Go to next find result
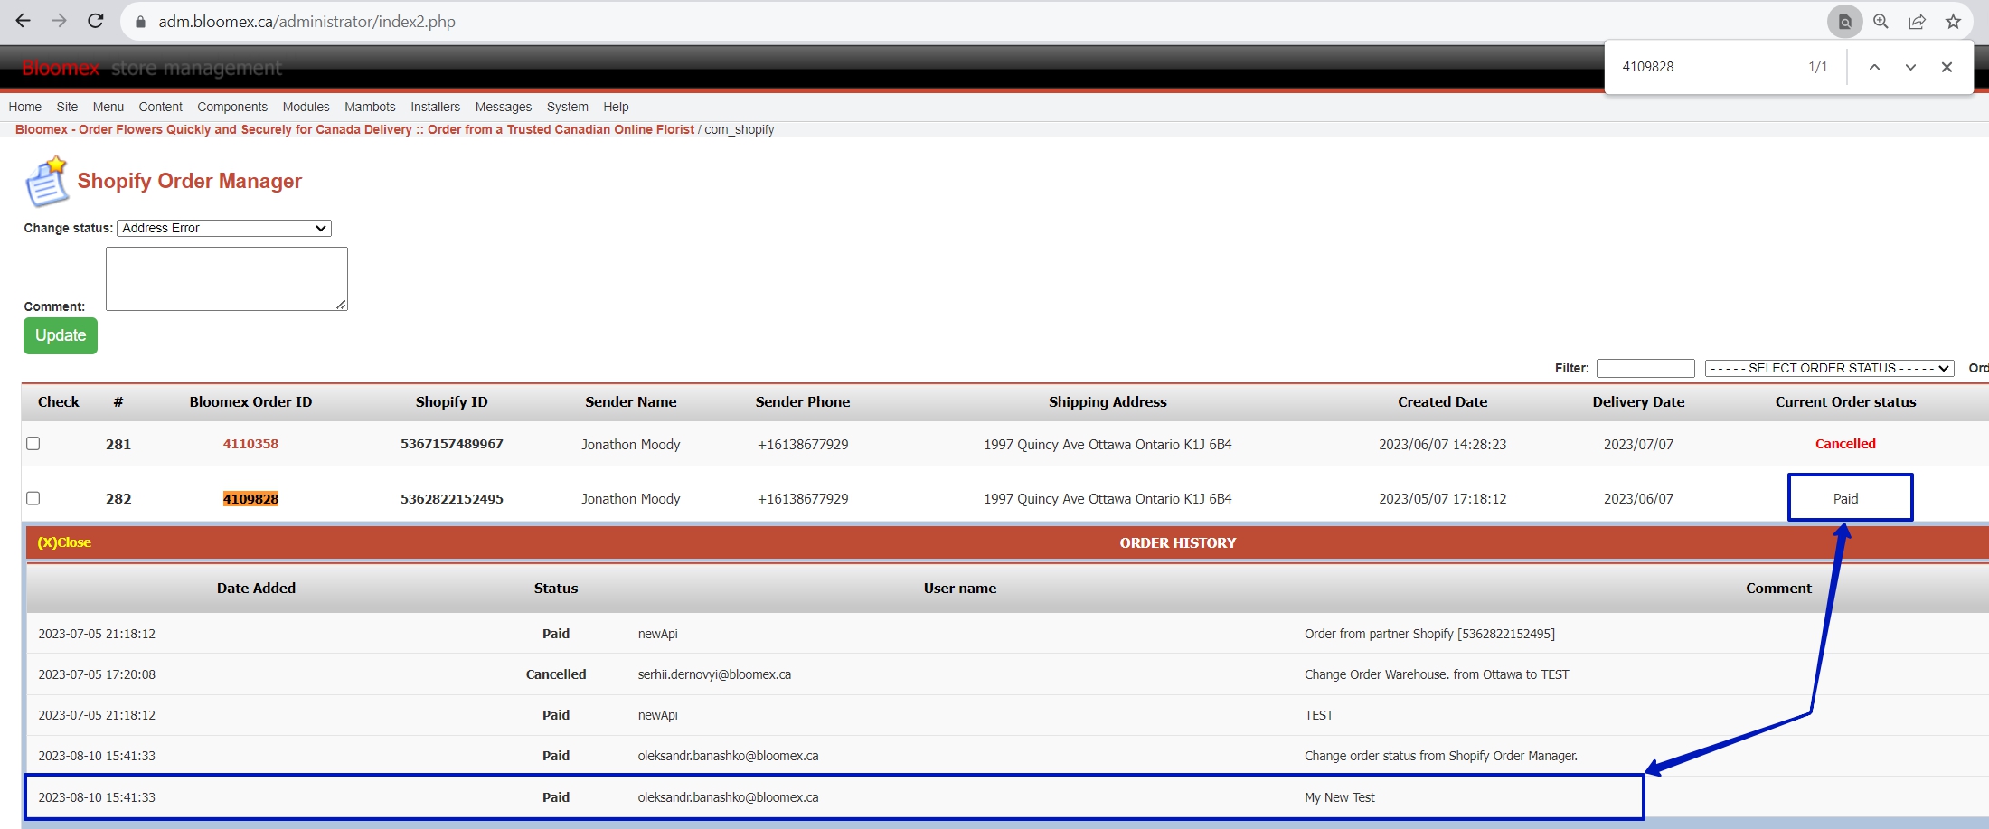Image resolution: width=1989 pixels, height=829 pixels. pos(1910,67)
